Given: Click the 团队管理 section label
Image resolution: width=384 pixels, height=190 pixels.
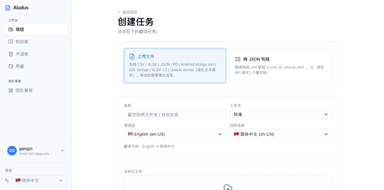Looking at the screenshot, I should click(14, 81).
